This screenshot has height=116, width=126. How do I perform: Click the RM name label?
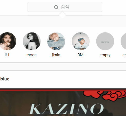tap(80, 55)
